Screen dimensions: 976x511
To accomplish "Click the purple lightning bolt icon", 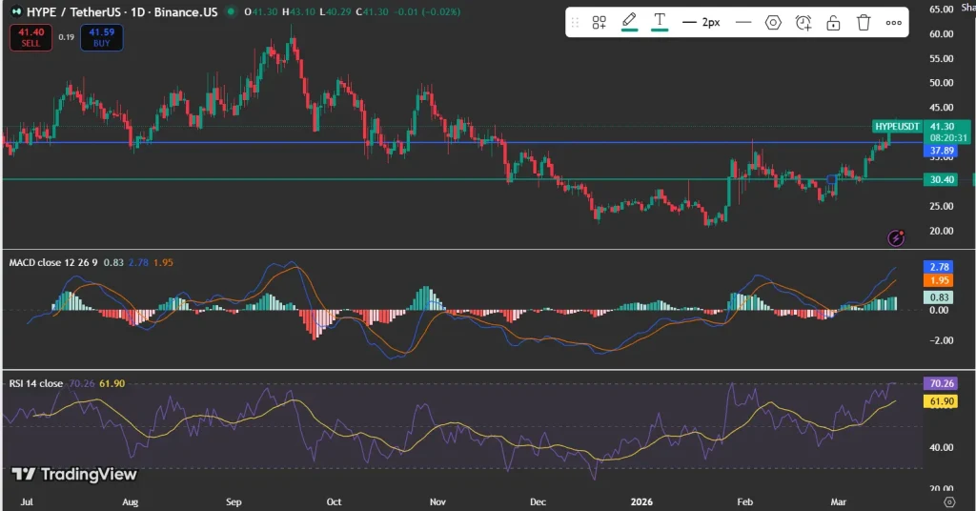I will (x=896, y=237).
